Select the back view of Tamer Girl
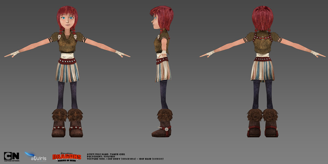This screenshot has height=164, width=328. [262, 71]
